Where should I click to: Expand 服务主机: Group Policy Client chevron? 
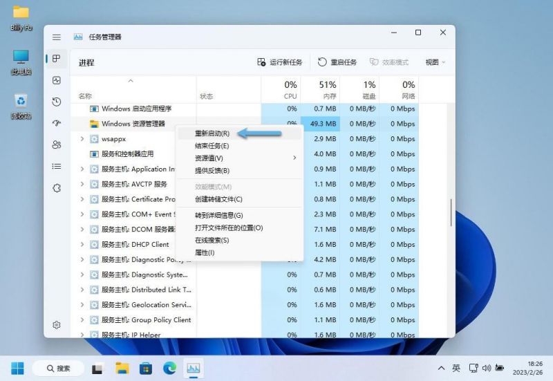[82, 320]
